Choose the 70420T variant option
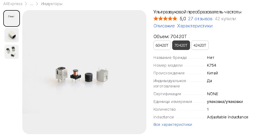 coord(181,45)
